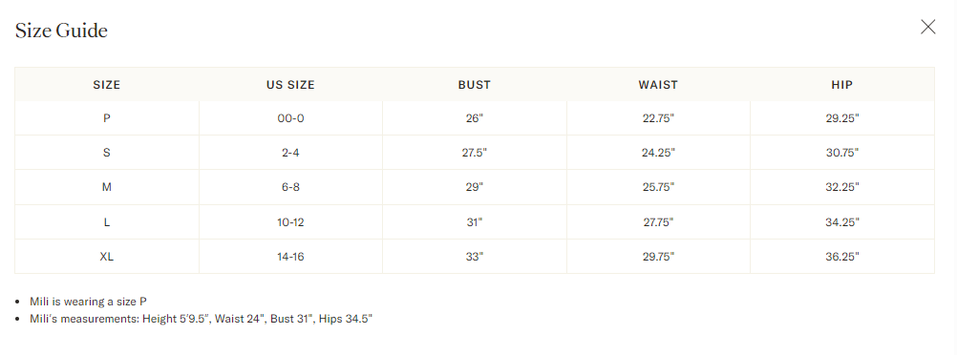Select the size XL row label
Image resolution: width=957 pixels, height=355 pixels.
point(107,257)
